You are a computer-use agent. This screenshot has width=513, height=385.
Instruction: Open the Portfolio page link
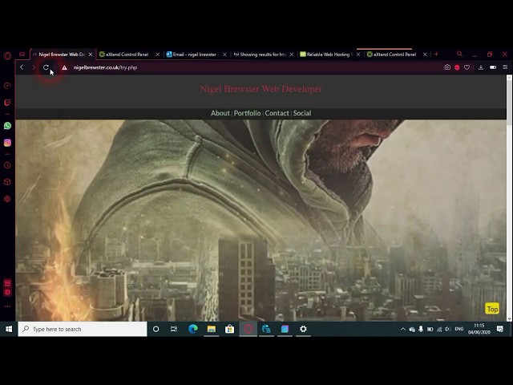248,113
